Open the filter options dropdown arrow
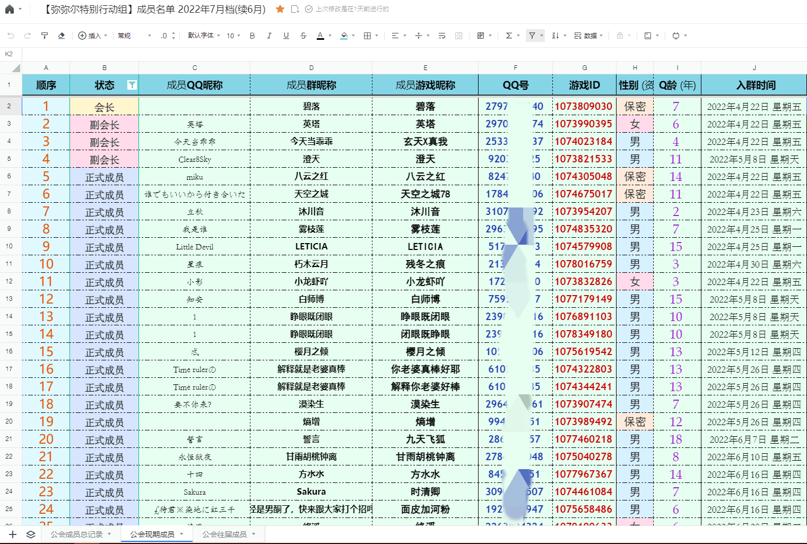Screen dimensions: 807x544 [x=542, y=36]
